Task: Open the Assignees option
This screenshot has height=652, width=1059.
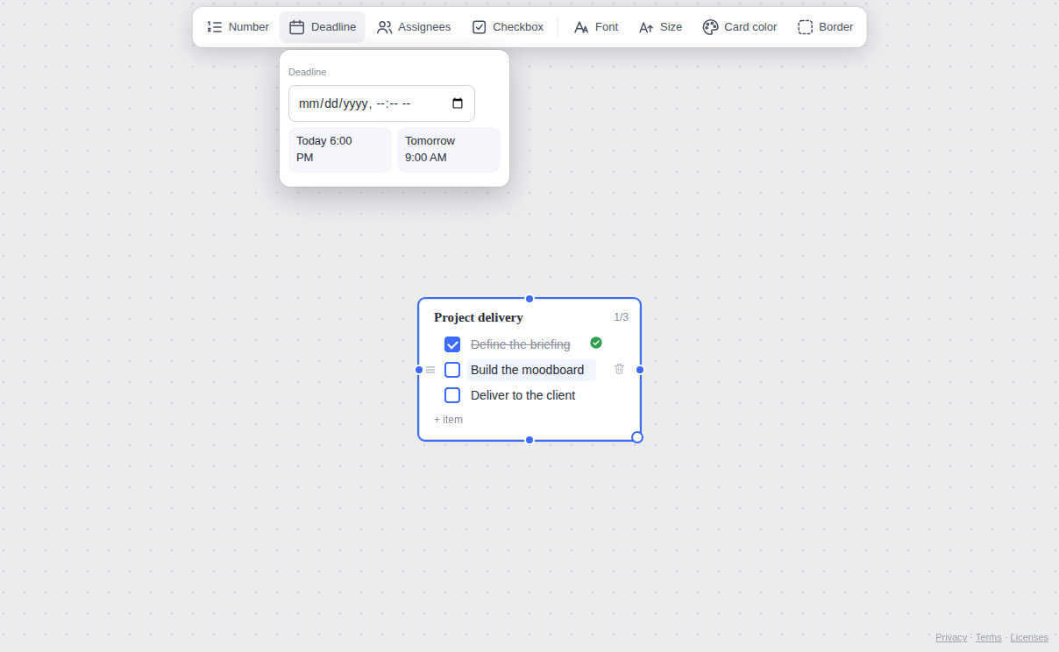Action: pos(414,27)
